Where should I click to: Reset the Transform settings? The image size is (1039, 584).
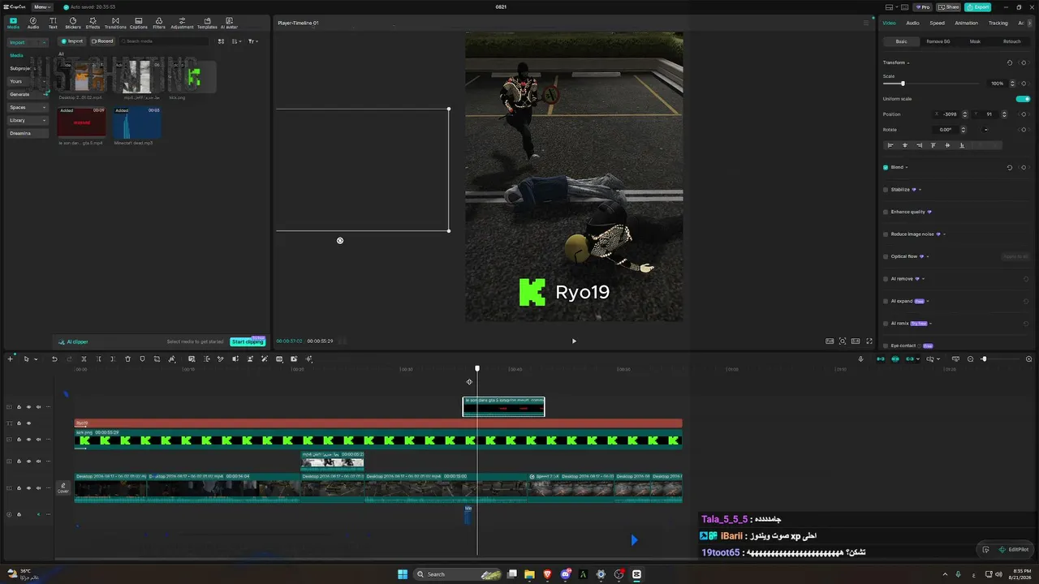click(1010, 62)
